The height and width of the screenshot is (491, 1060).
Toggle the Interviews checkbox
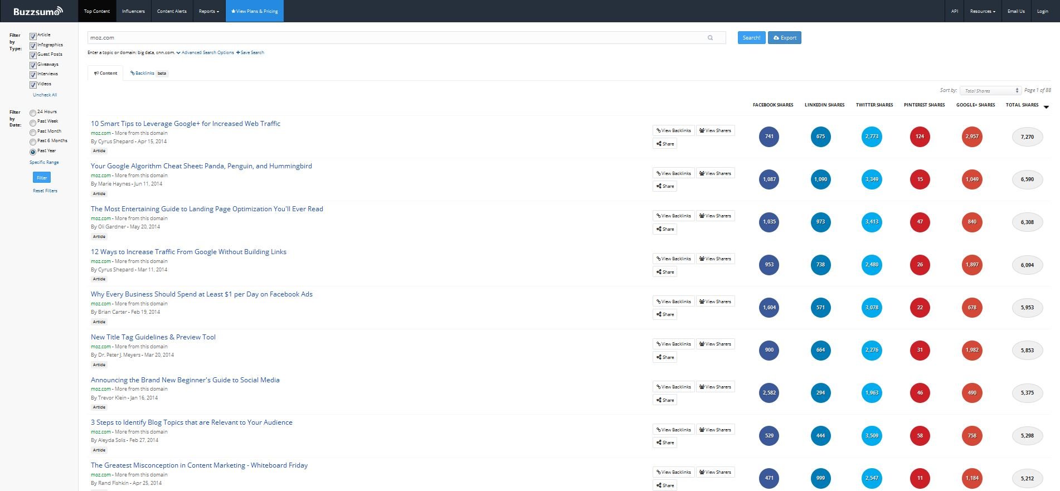tap(33, 75)
